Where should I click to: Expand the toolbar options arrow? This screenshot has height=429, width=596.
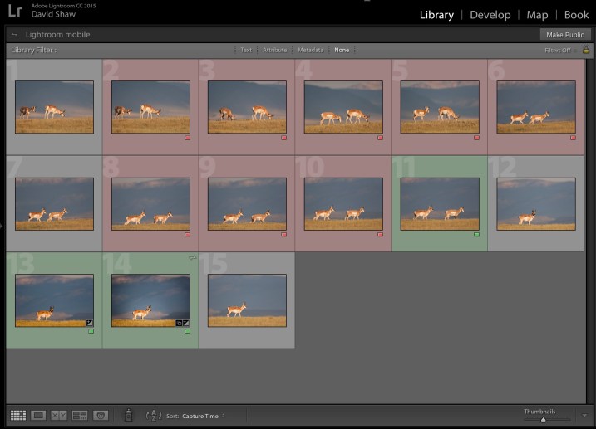click(x=585, y=415)
